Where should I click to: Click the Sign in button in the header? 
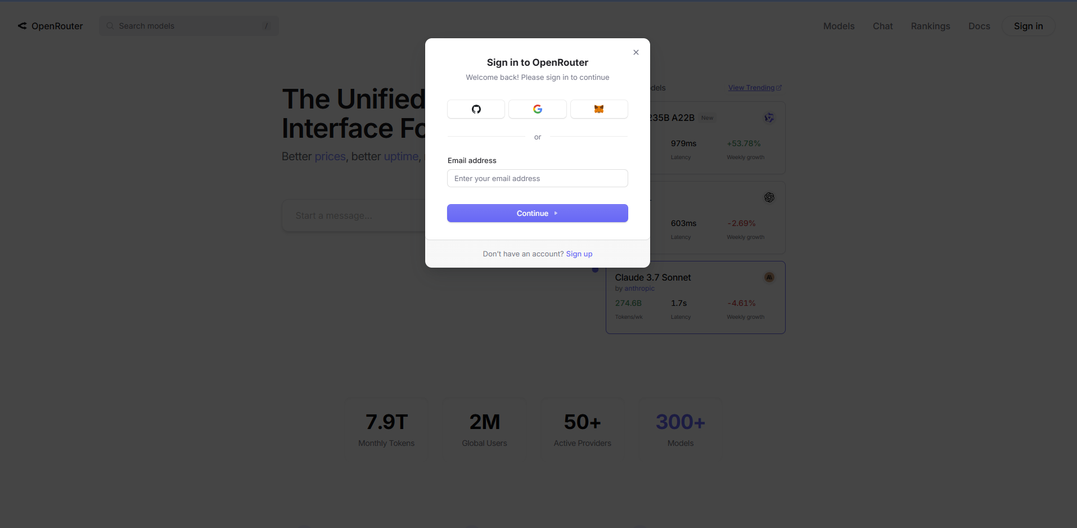click(x=1028, y=26)
